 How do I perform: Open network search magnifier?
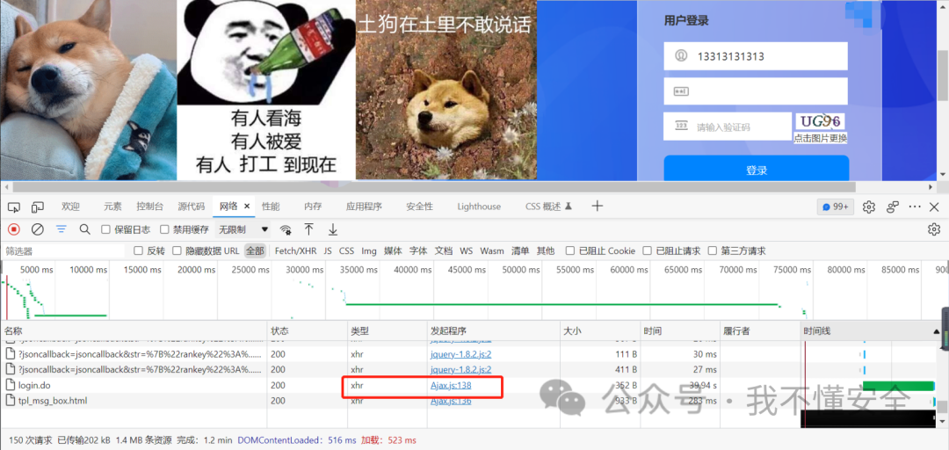(x=84, y=229)
